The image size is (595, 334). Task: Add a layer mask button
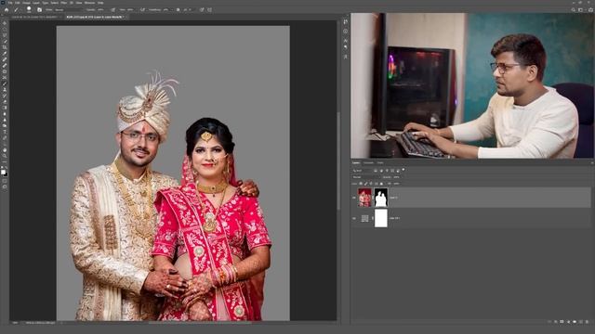[x=562, y=322]
